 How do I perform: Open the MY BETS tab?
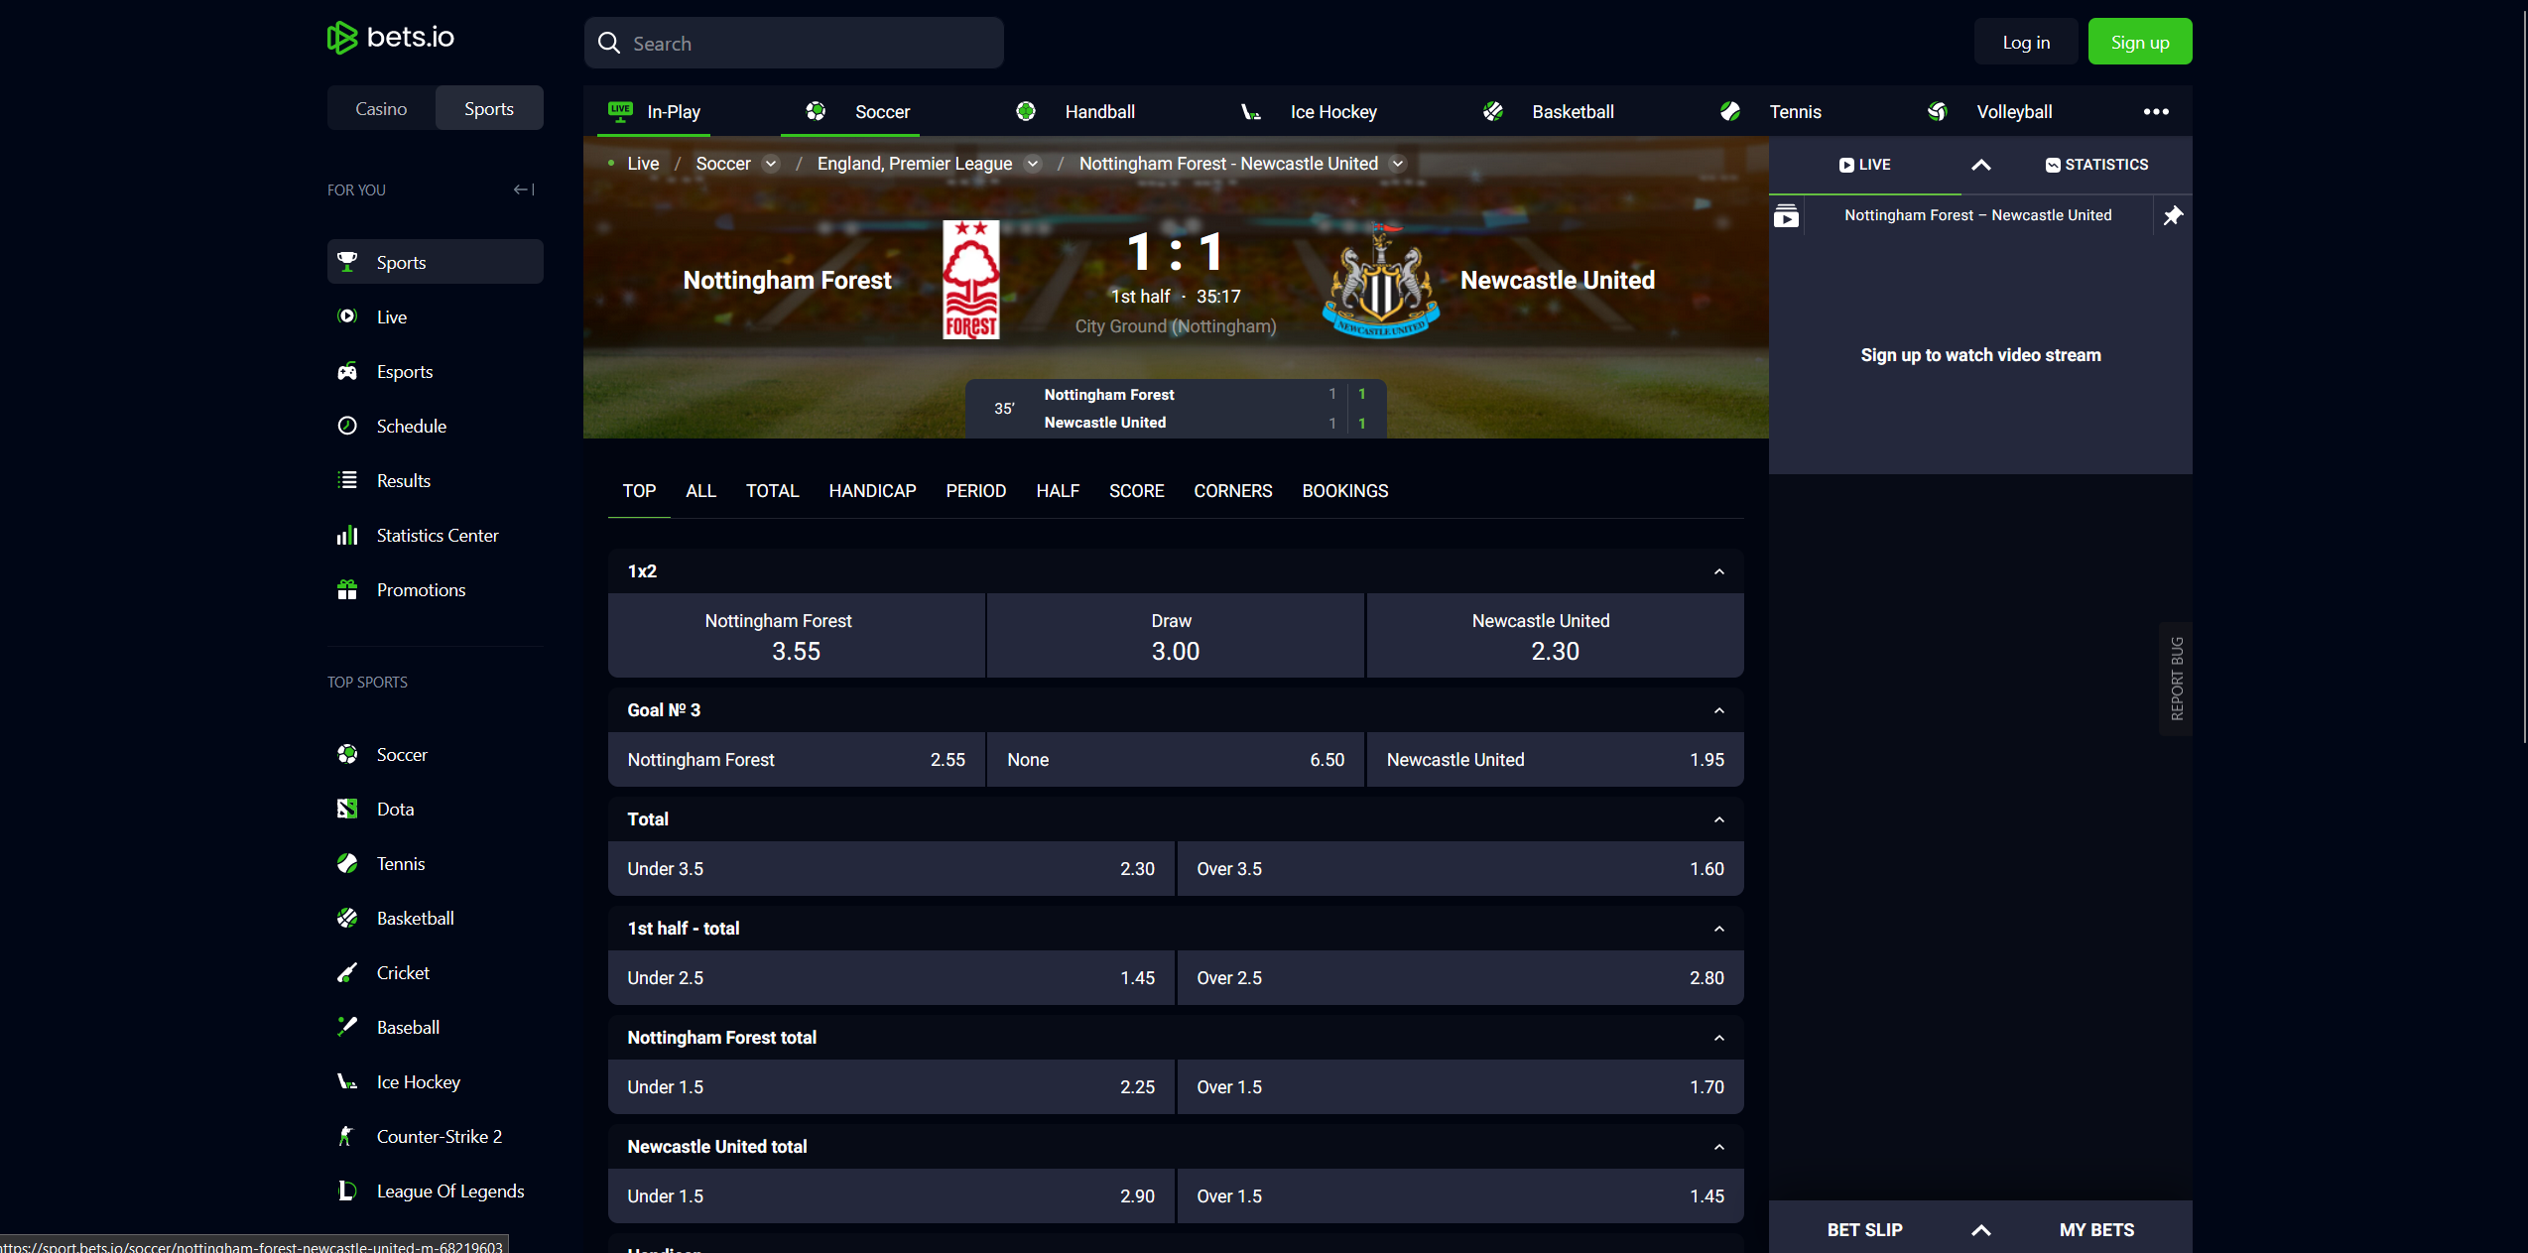[x=2096, y=1230]
